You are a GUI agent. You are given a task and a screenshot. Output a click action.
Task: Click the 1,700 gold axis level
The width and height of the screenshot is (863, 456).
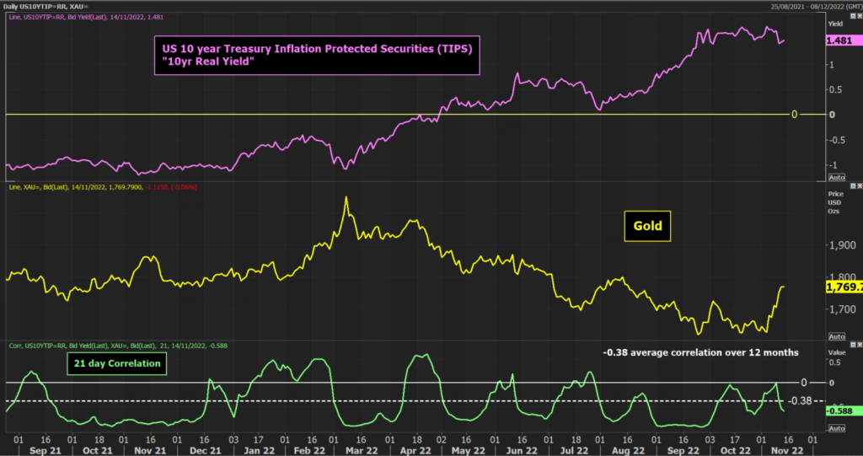[x=843, y=309]
